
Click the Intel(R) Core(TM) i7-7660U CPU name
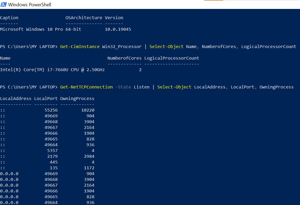(x=52, y=70)
